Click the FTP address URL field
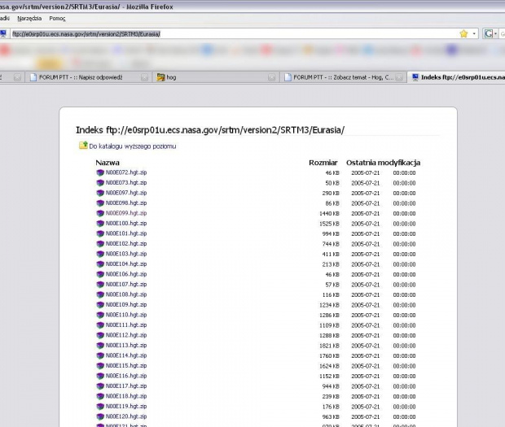The image size is (505, 427). coord(228,34)
